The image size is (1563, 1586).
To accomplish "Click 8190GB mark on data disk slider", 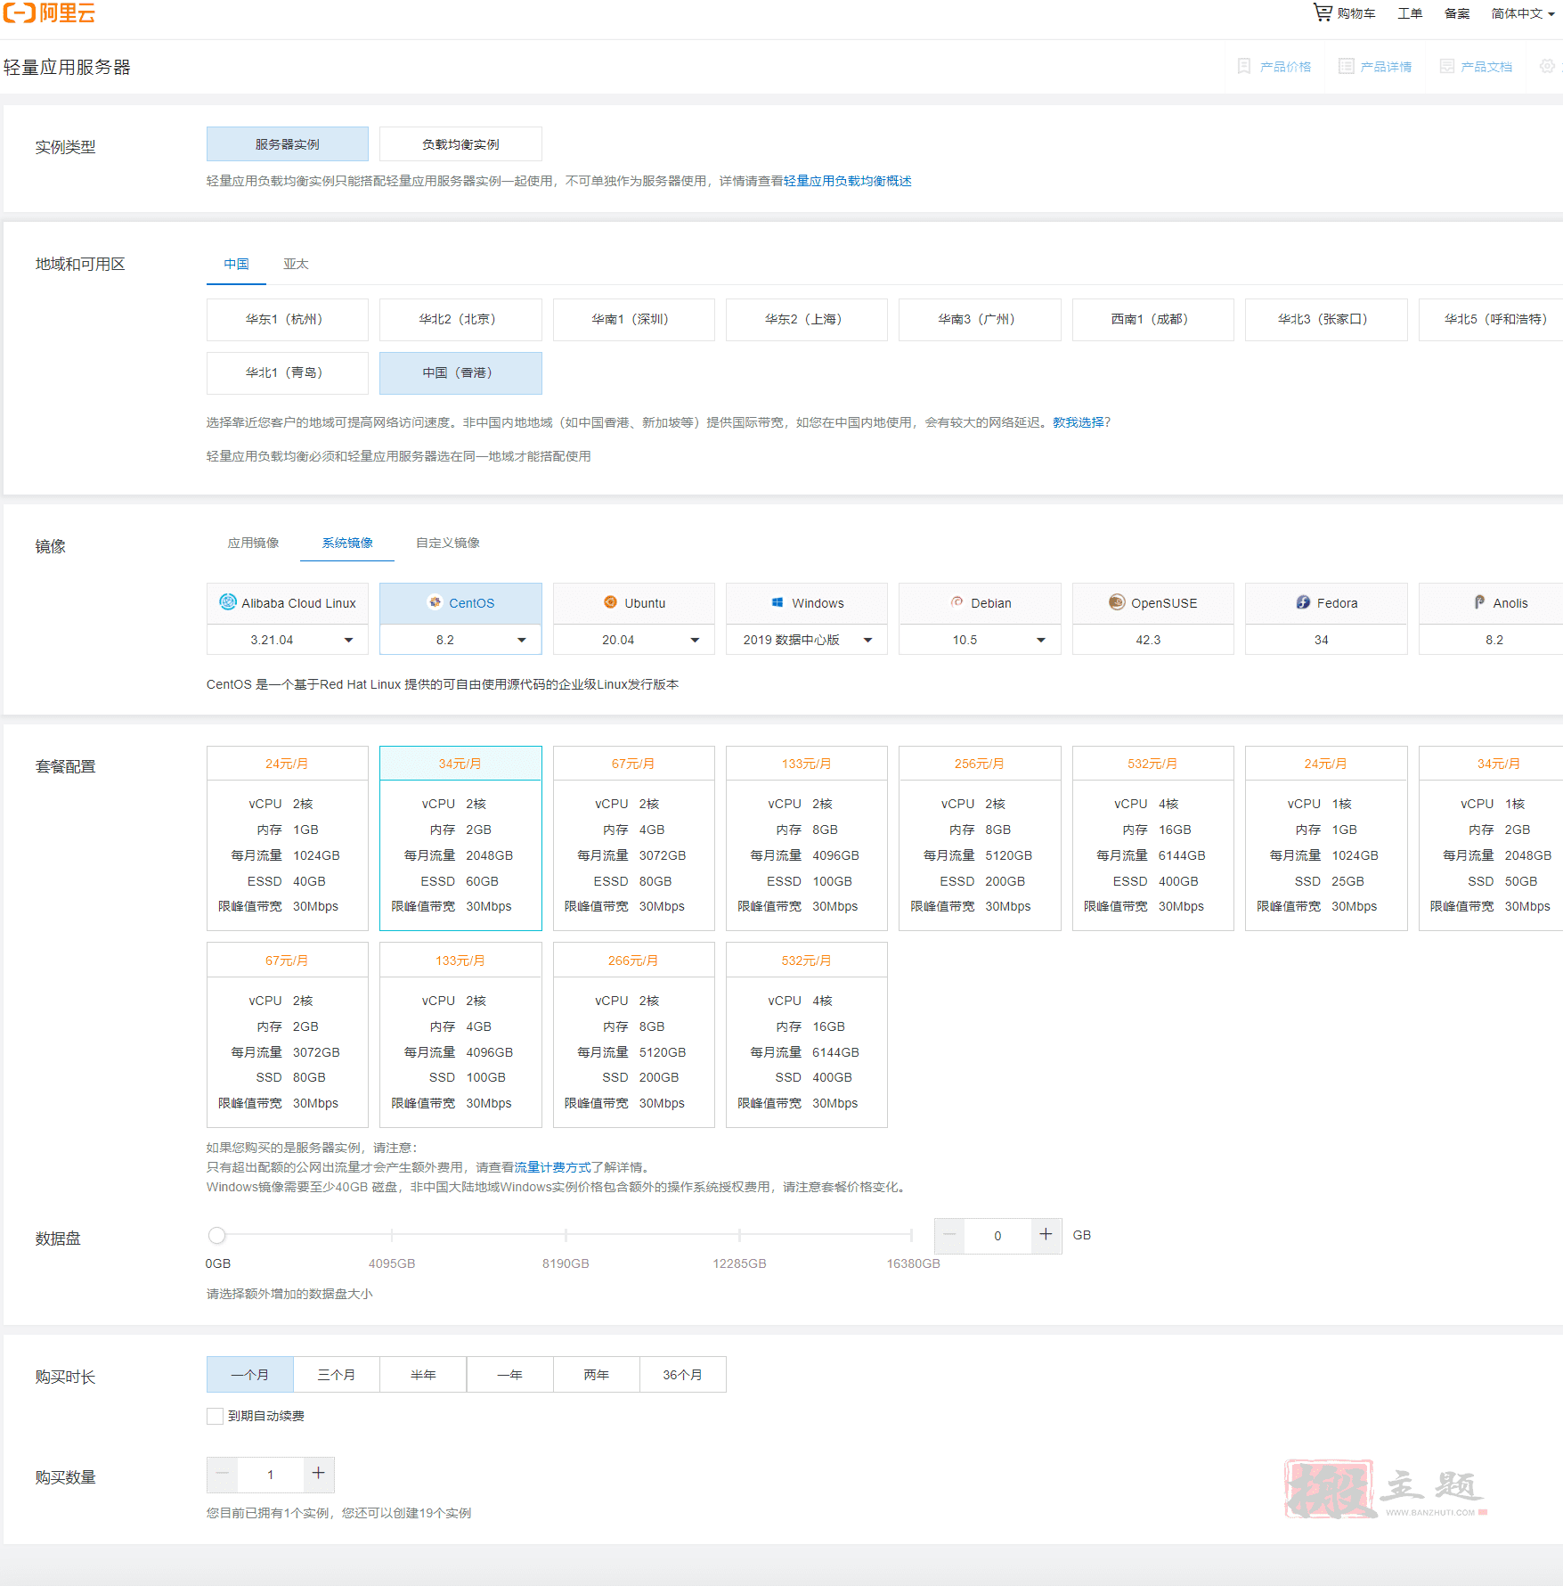I will pyautogui.click(x=566, y=1235).
